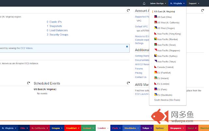Select South America (São Paulo) region
Viewport: 209px width, 131px height.
(x=167, y=100)
